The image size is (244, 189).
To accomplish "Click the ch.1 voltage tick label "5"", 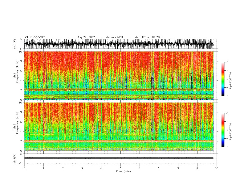I will click(x=21, y=39).
